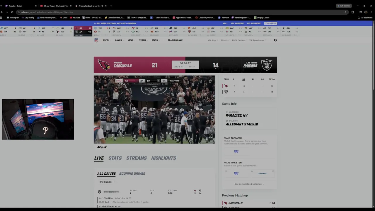Open the Tickets link
375x211 pixels.
[x=225, y=40]
